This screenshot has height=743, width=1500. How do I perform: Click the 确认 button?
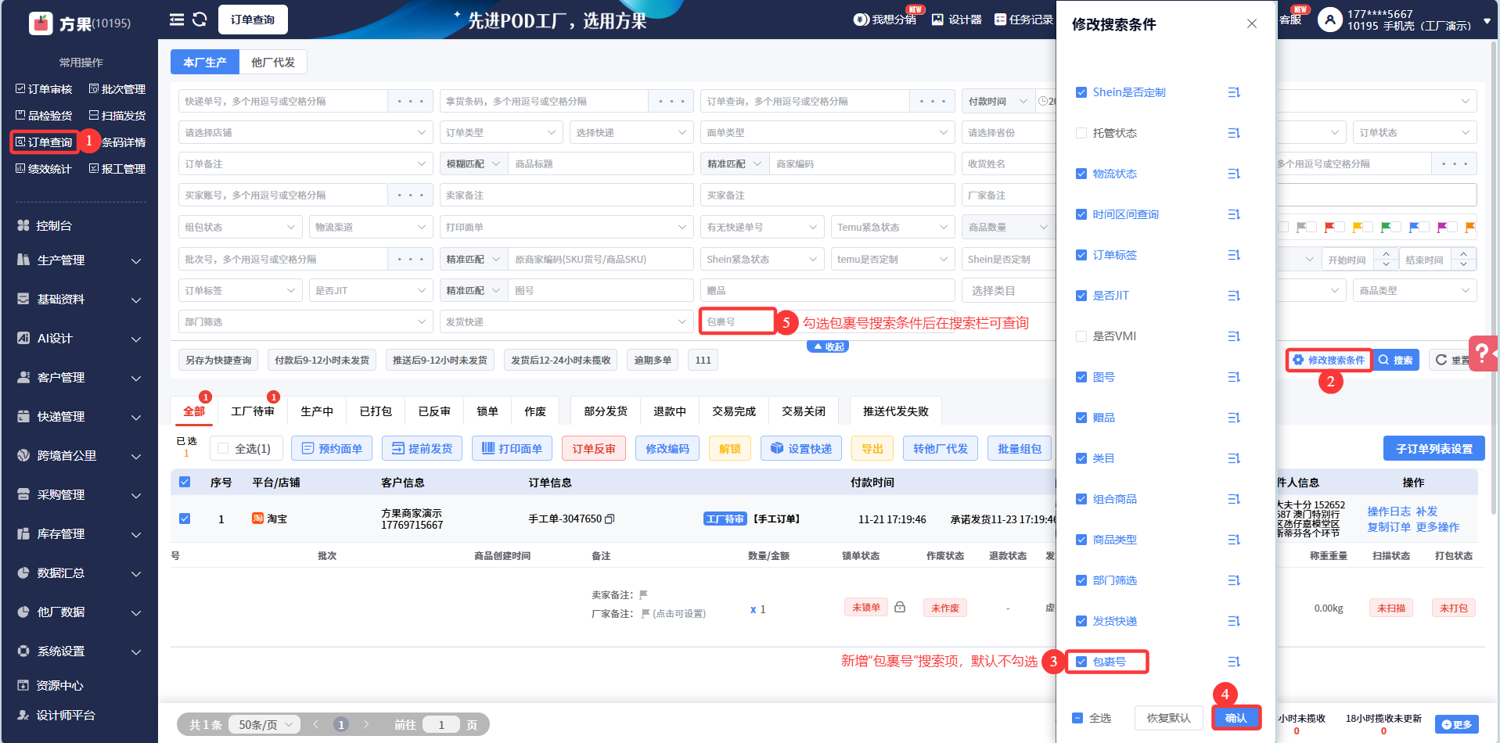point(1236,718)
